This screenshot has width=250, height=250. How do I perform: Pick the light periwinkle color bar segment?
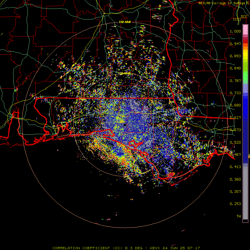[245, 88]
